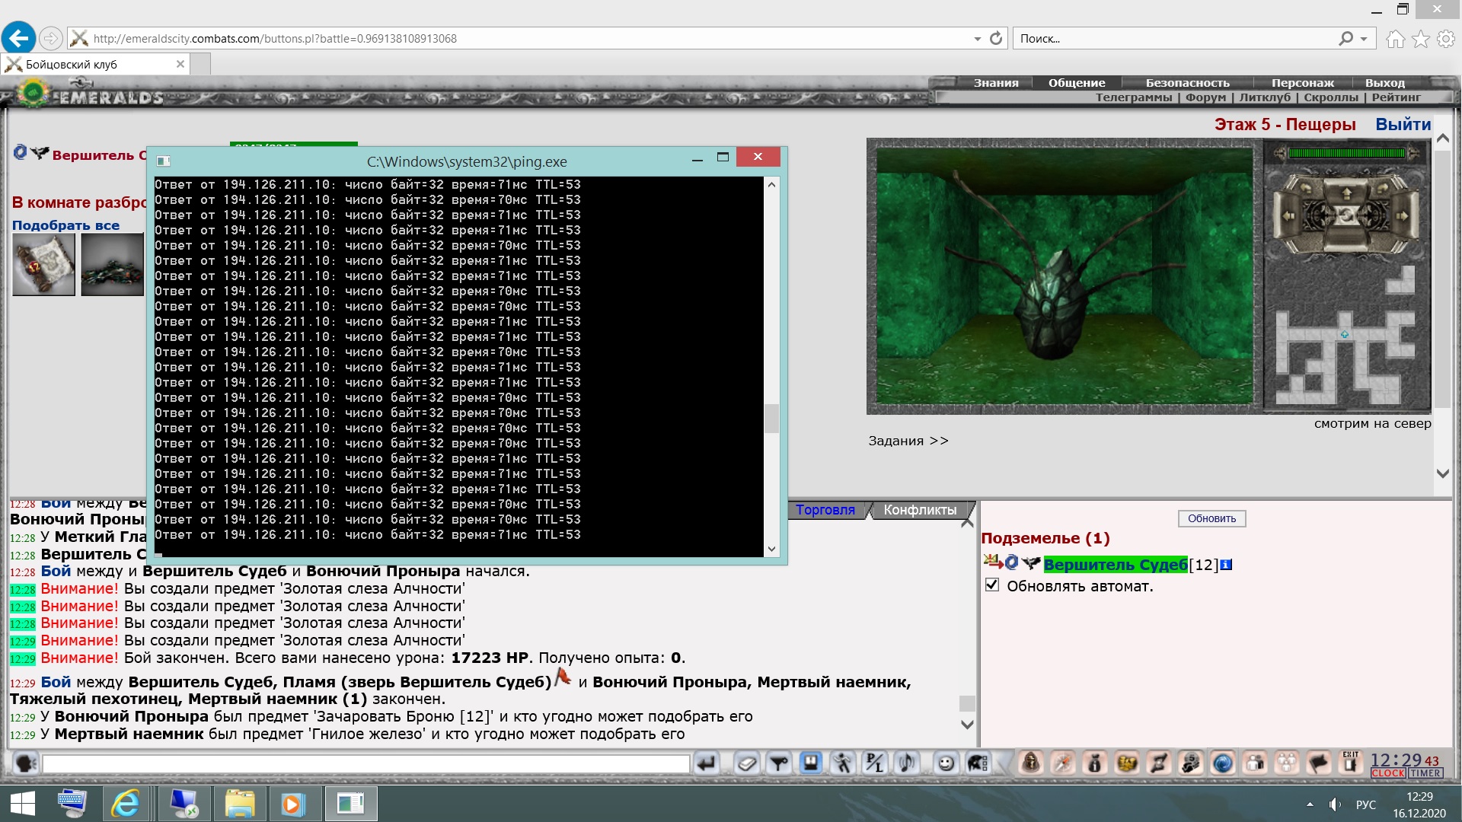1462x822 pixels.
Task: Click the chat log scroll-down arrow
Action: click(x=967, y=725)
